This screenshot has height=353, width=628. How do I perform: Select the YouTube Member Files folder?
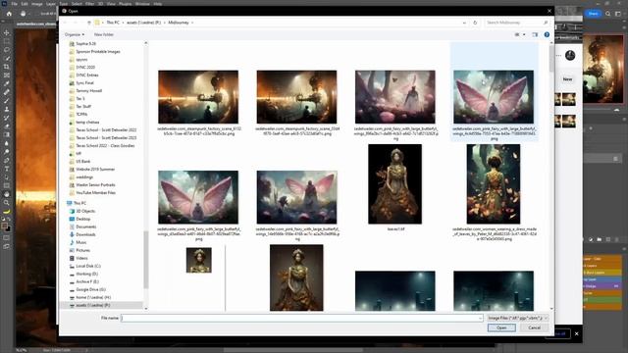pos(96,193)
